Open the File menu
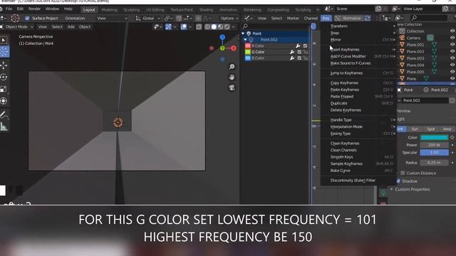Viewport: 456px width, 256px height. 9,9
